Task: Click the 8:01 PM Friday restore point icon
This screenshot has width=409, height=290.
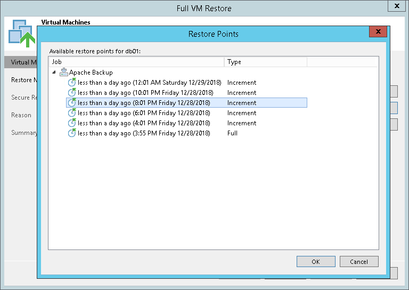Action: [x=72, y=103]
